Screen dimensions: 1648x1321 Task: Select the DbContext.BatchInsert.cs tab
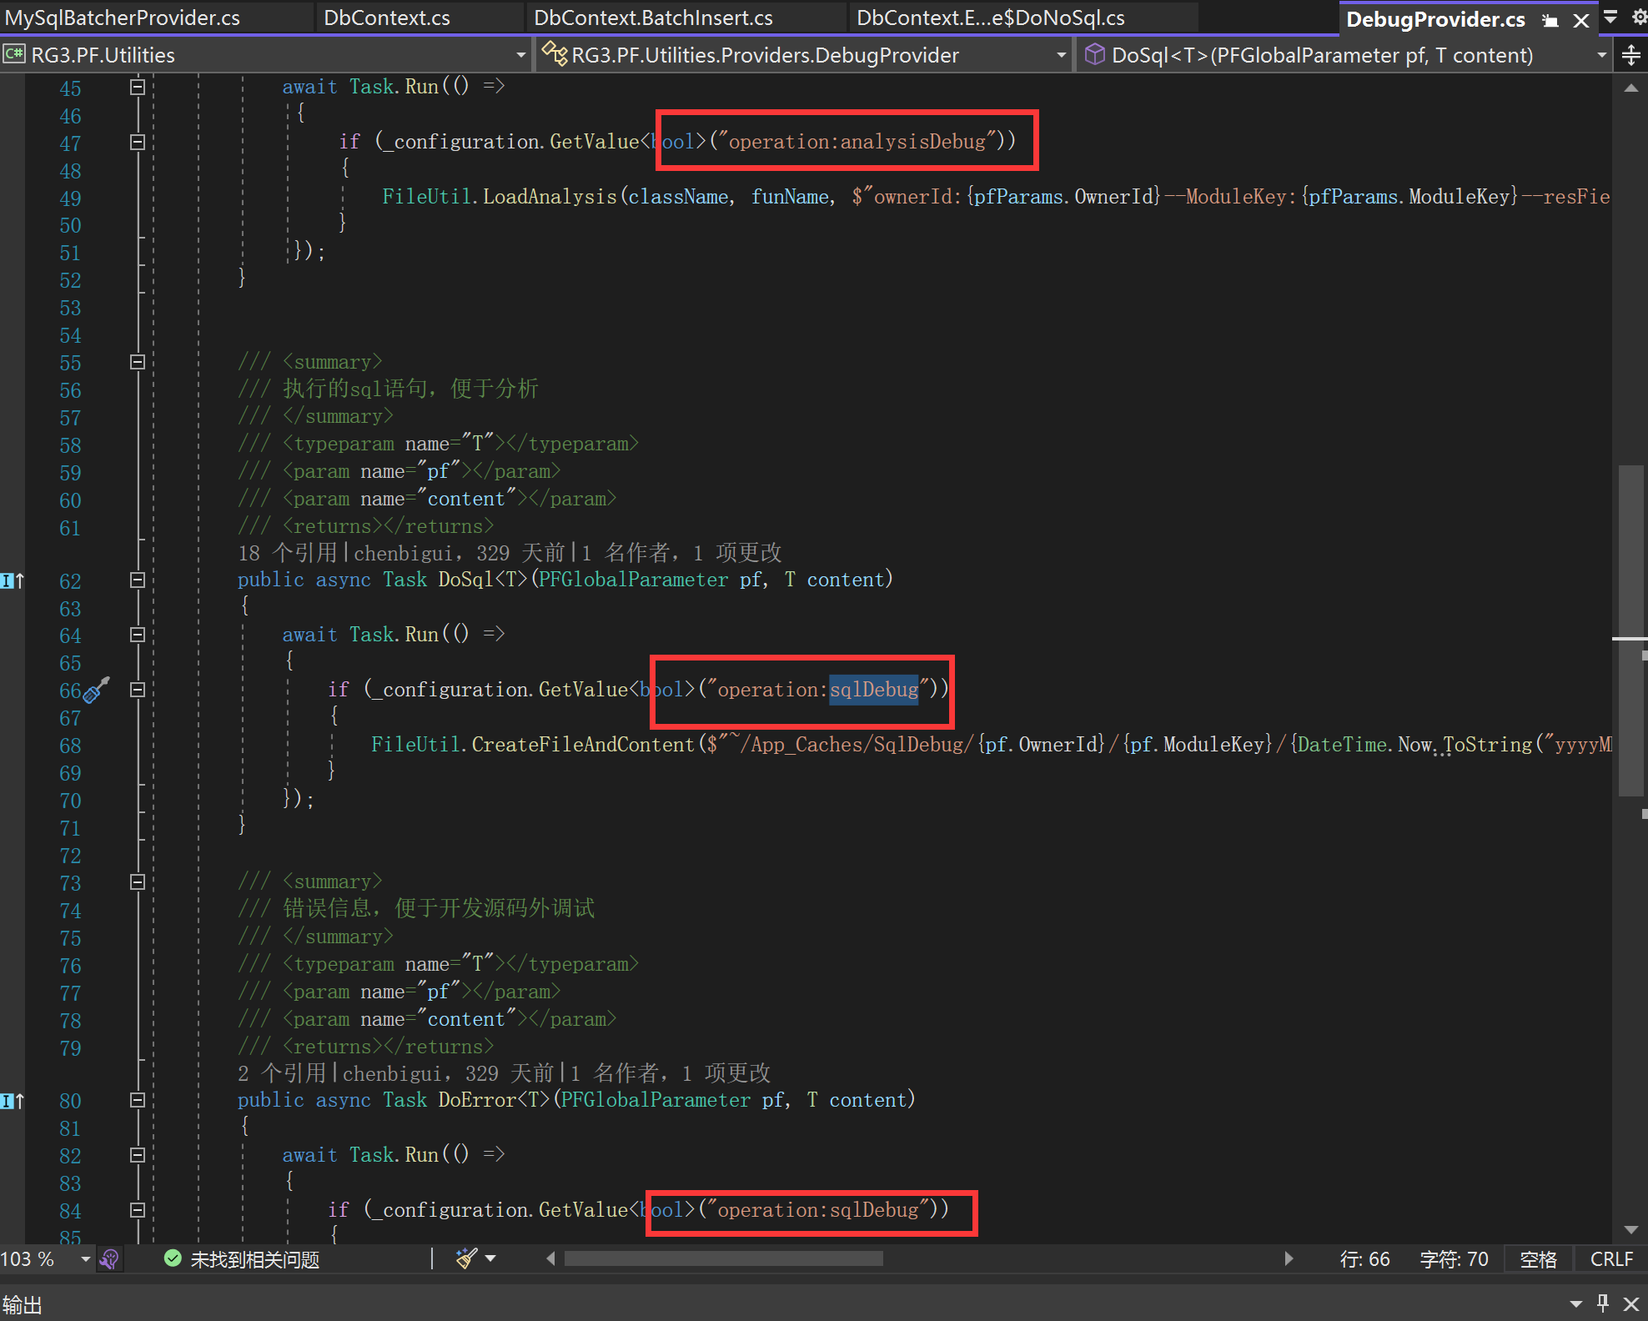click(x=653, y=18)
